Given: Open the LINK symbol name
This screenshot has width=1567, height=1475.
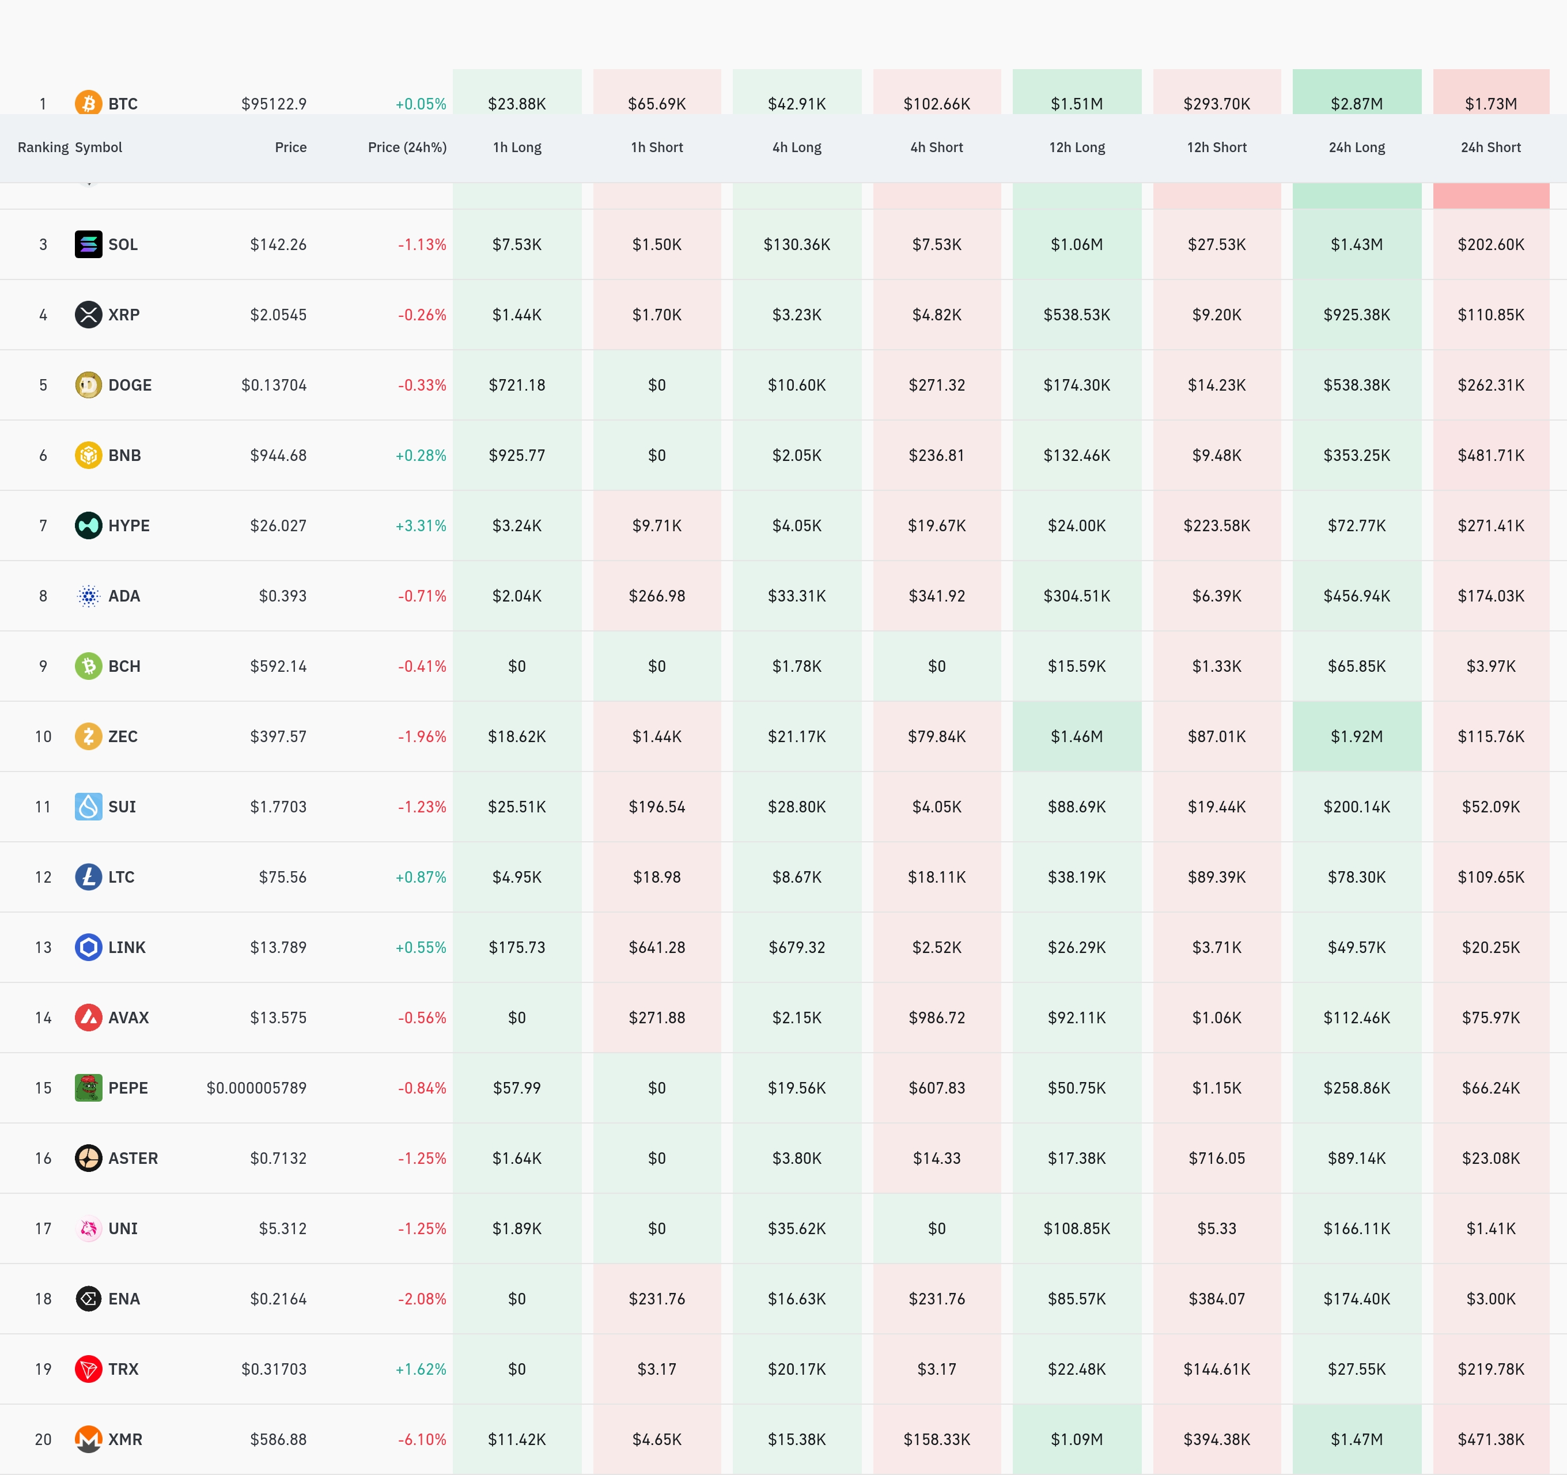Looking at the screenshot, I should pos(127,947).
